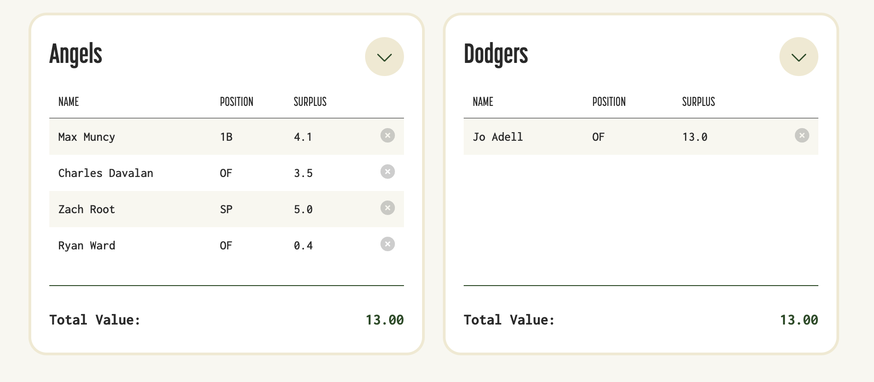Click the Dodgers total value 13.00
Image resolution: width=874 pixels, height=382 pixels.
[798, 320]
